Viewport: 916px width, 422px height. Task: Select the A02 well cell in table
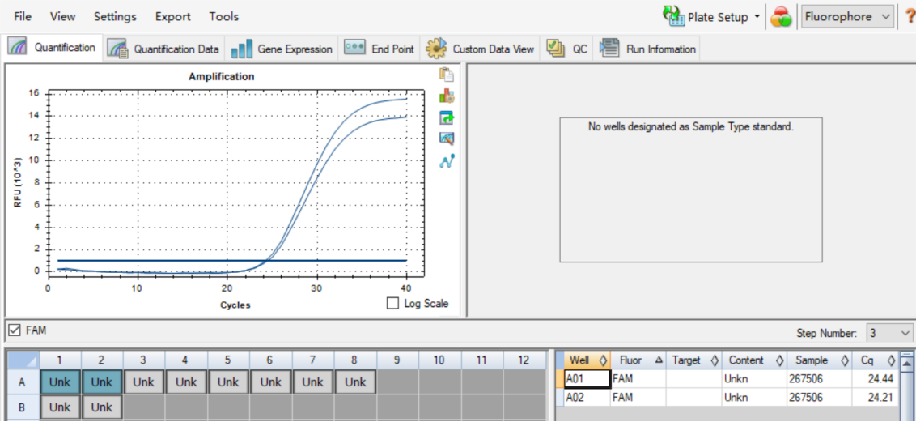point(587,398)
